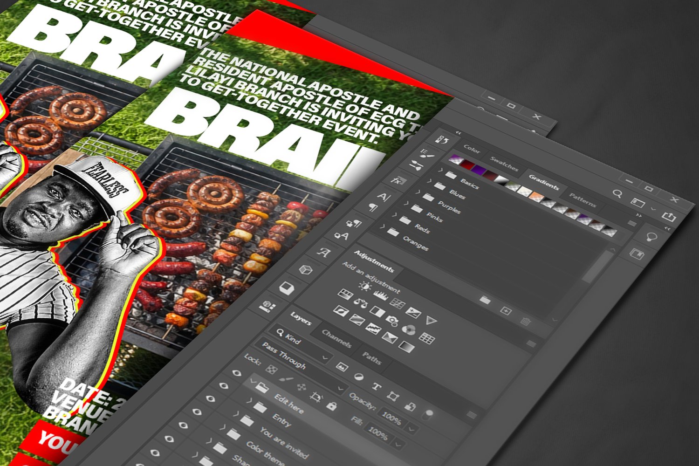This screenshot has width=699, height=466.
Task: Filter layers by pixel layer icon
Action: point(342,367)
